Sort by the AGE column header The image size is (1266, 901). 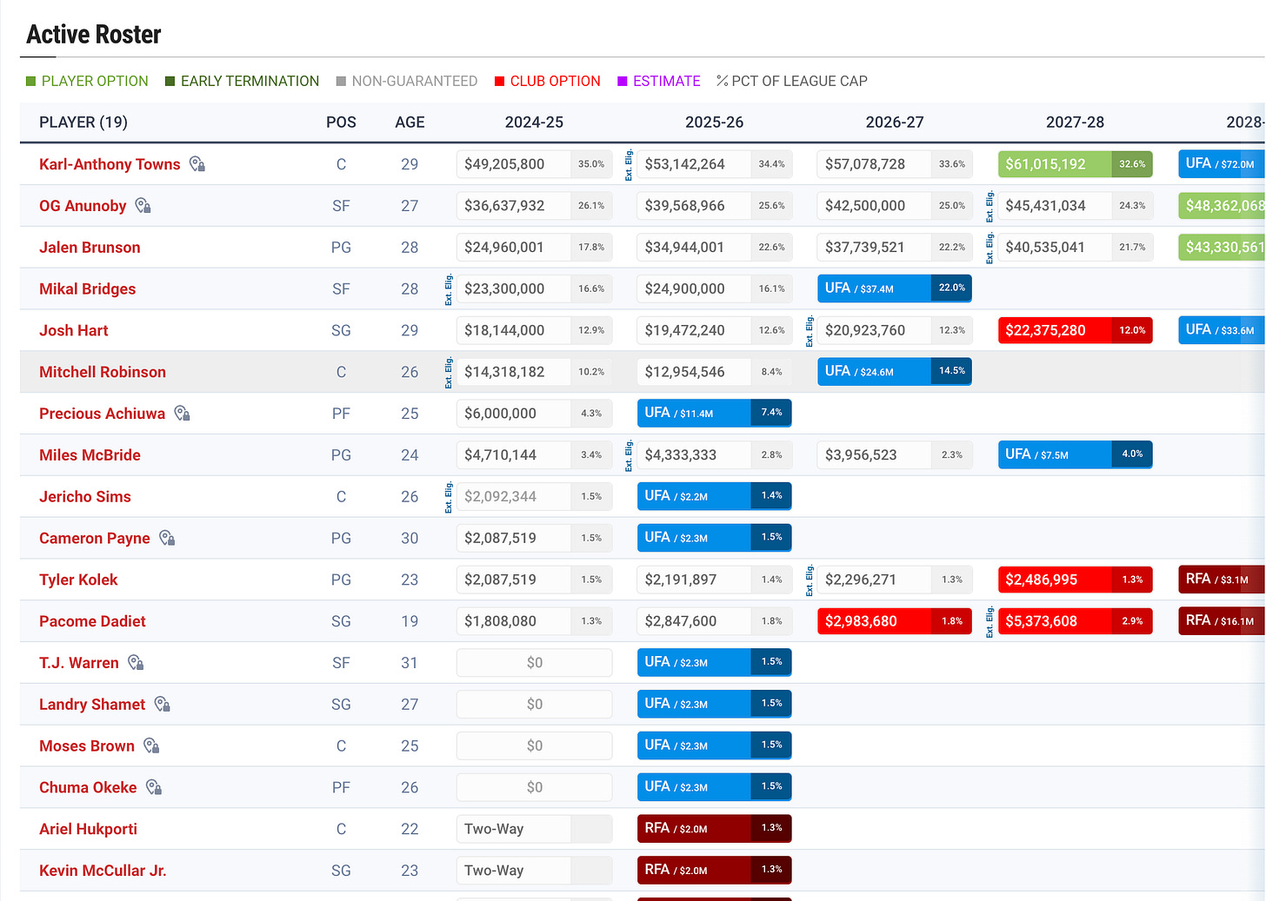[x=410, y=123]
